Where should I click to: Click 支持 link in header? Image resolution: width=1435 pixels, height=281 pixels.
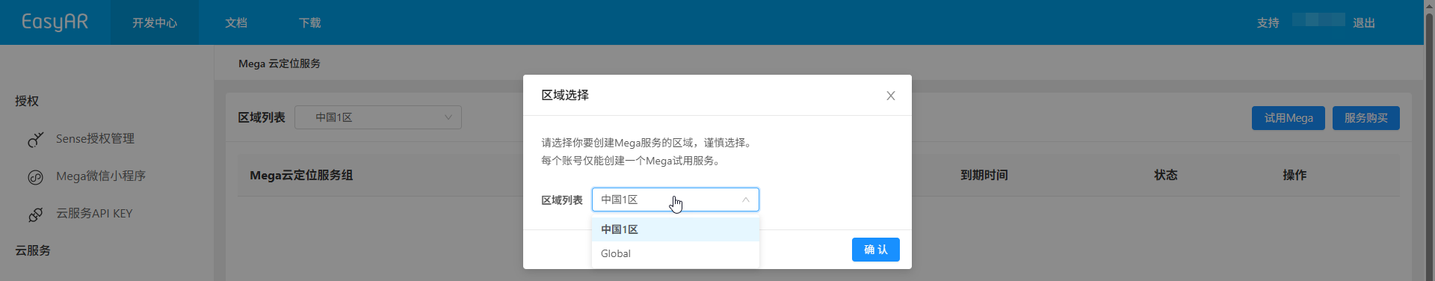tap(1268, 23)
